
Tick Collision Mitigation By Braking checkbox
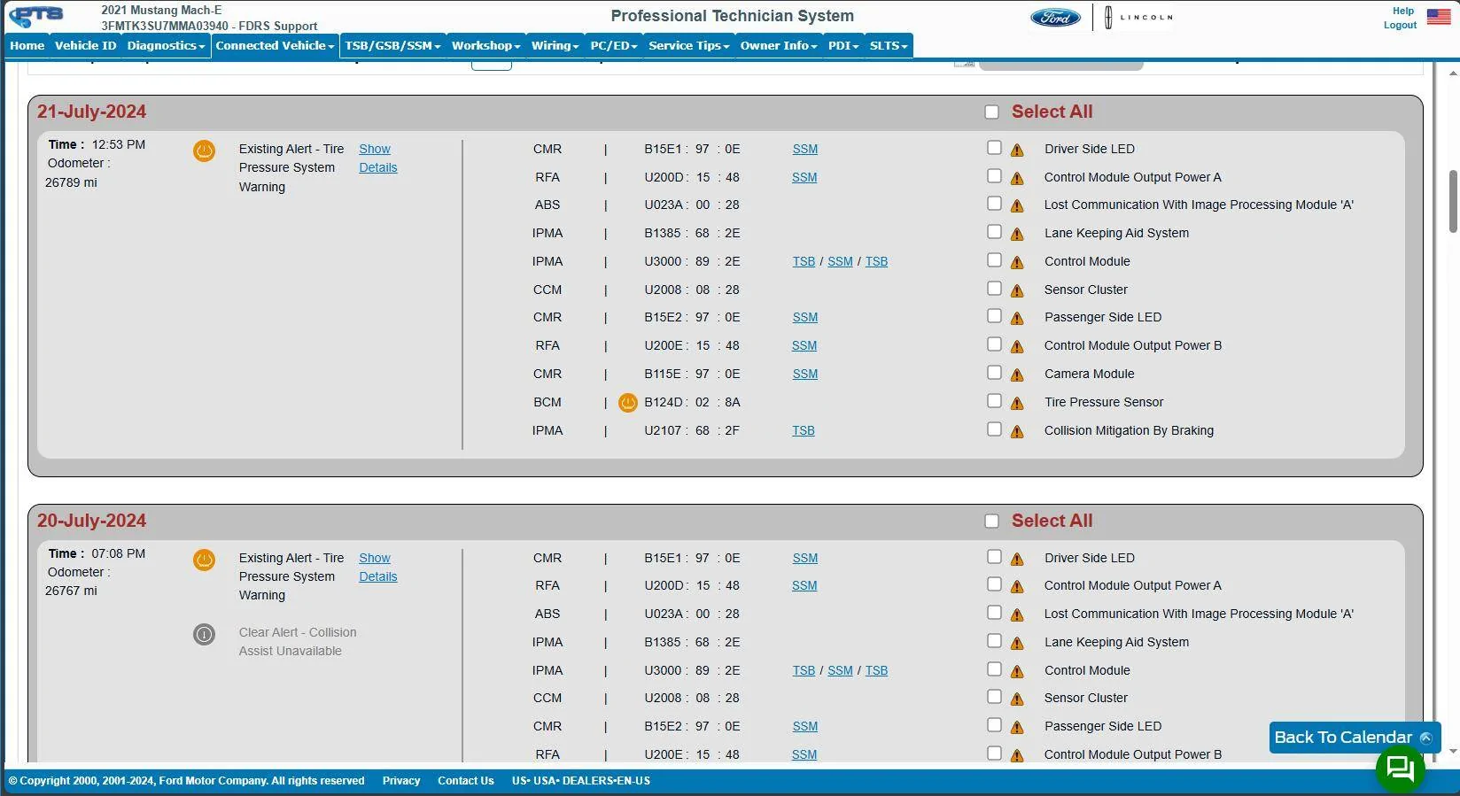coord(994,429)
